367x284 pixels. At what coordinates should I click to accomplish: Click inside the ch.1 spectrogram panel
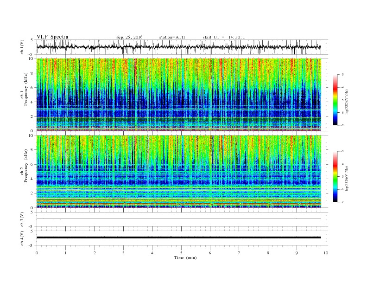(178, 95)
